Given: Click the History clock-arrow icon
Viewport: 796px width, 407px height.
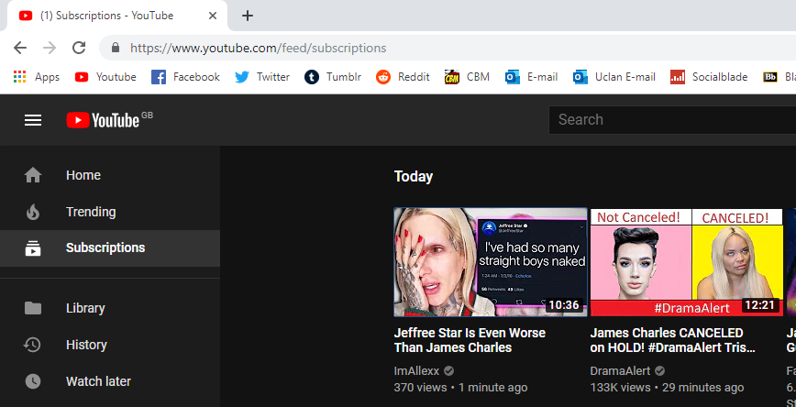Looking at the screenshot, I should [32, 345].
